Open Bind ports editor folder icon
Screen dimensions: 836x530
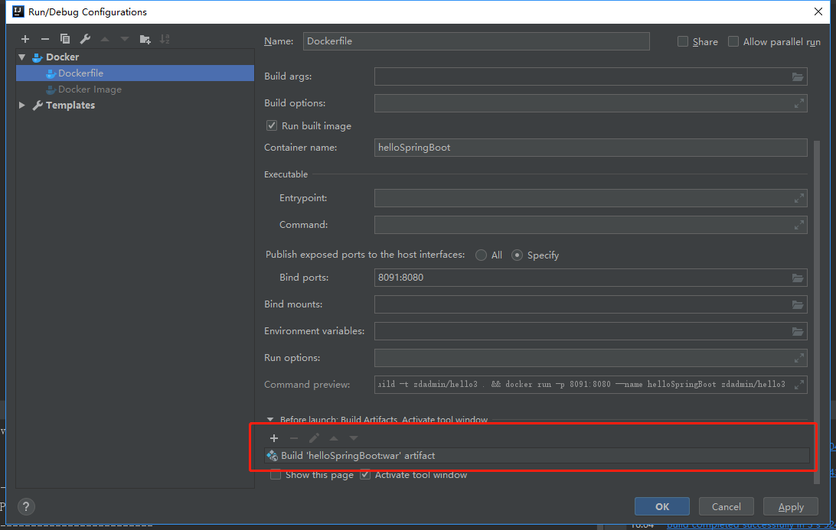(x=797, y=278)
